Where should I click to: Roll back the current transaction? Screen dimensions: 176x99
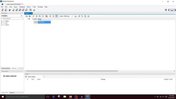[53, 16]
